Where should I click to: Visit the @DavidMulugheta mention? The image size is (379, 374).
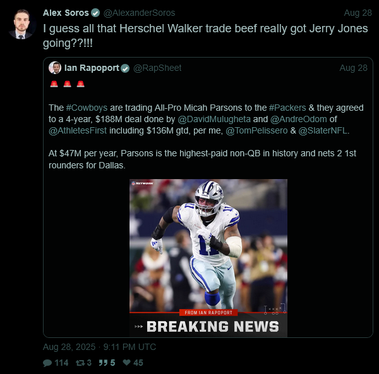(x=214, y=119)
